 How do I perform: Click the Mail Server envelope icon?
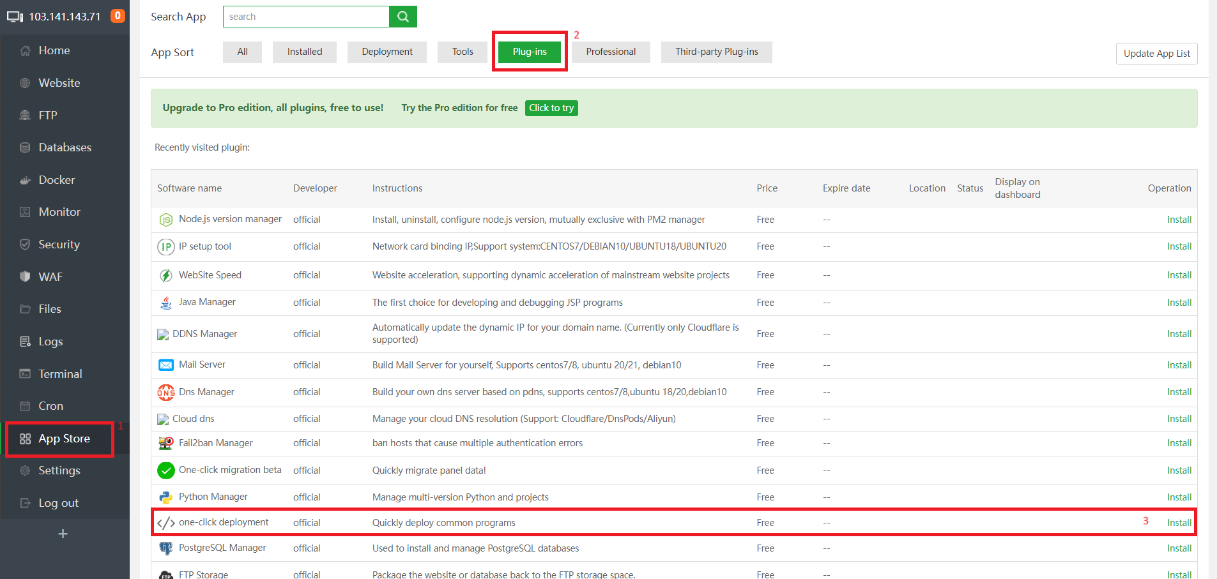(x=165, y=365)
